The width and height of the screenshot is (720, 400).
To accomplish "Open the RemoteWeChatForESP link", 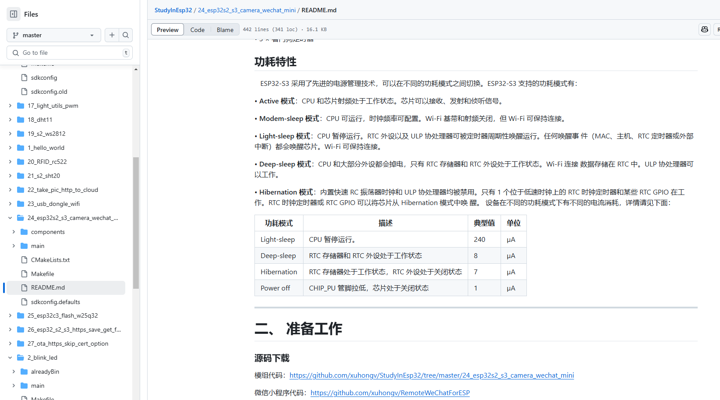I will click(x=390, y=393).
